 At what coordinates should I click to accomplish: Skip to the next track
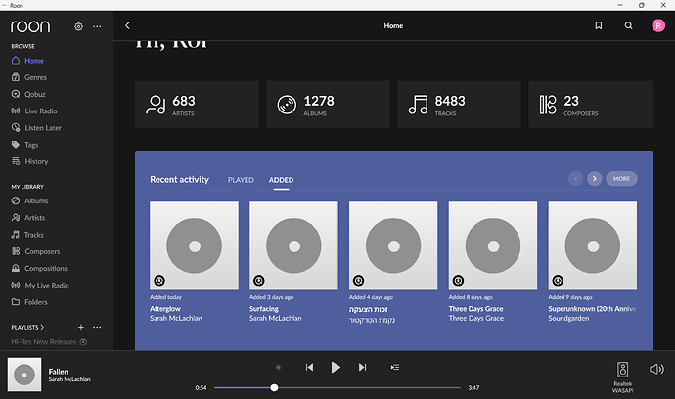tap(362, 367)
